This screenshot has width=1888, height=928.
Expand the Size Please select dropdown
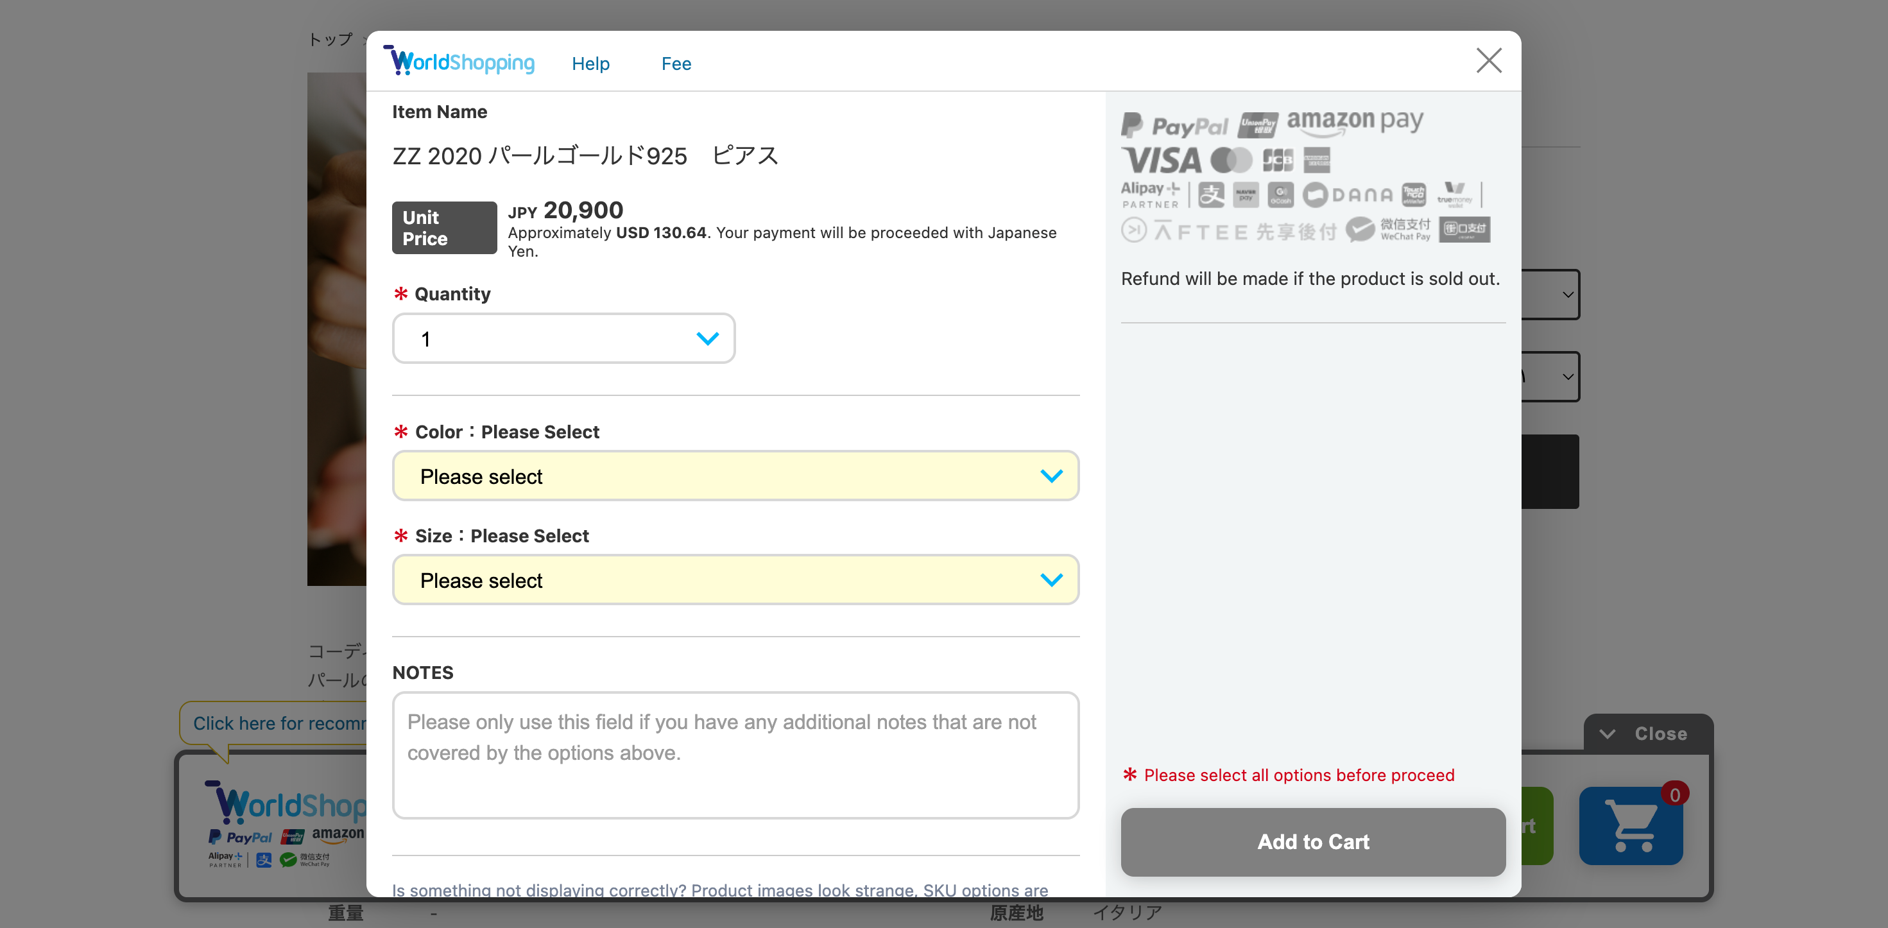click(736, 580)
